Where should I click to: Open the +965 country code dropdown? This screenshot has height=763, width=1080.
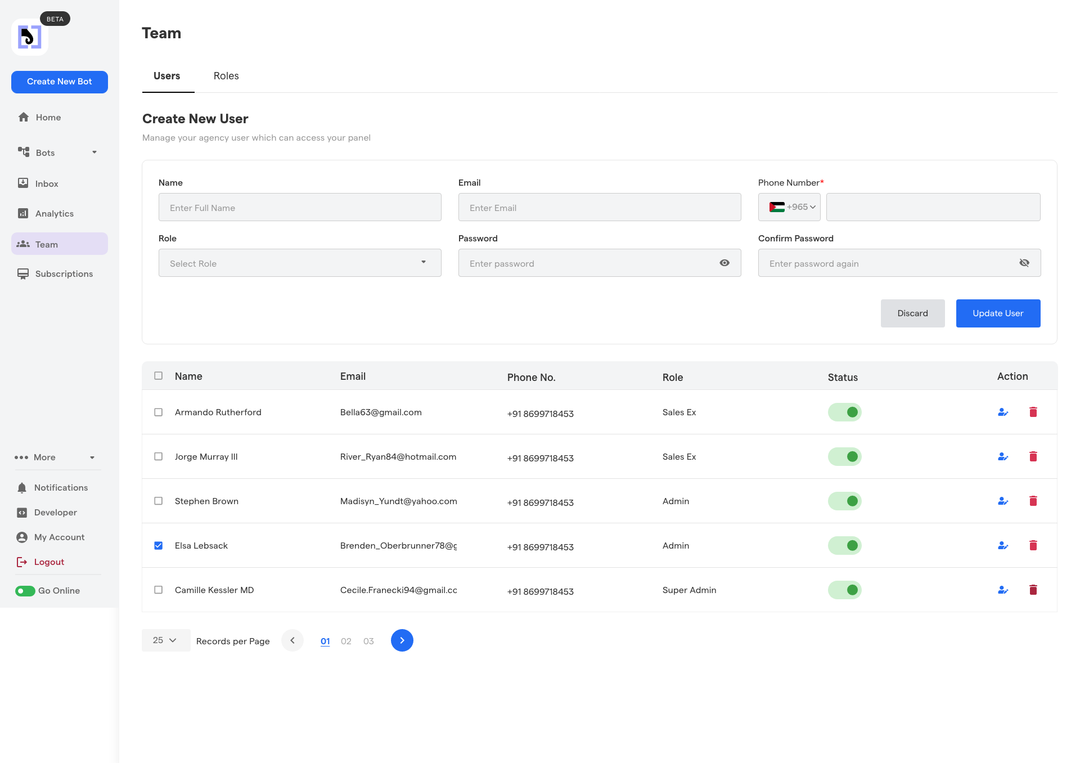(x=789, y=207)
